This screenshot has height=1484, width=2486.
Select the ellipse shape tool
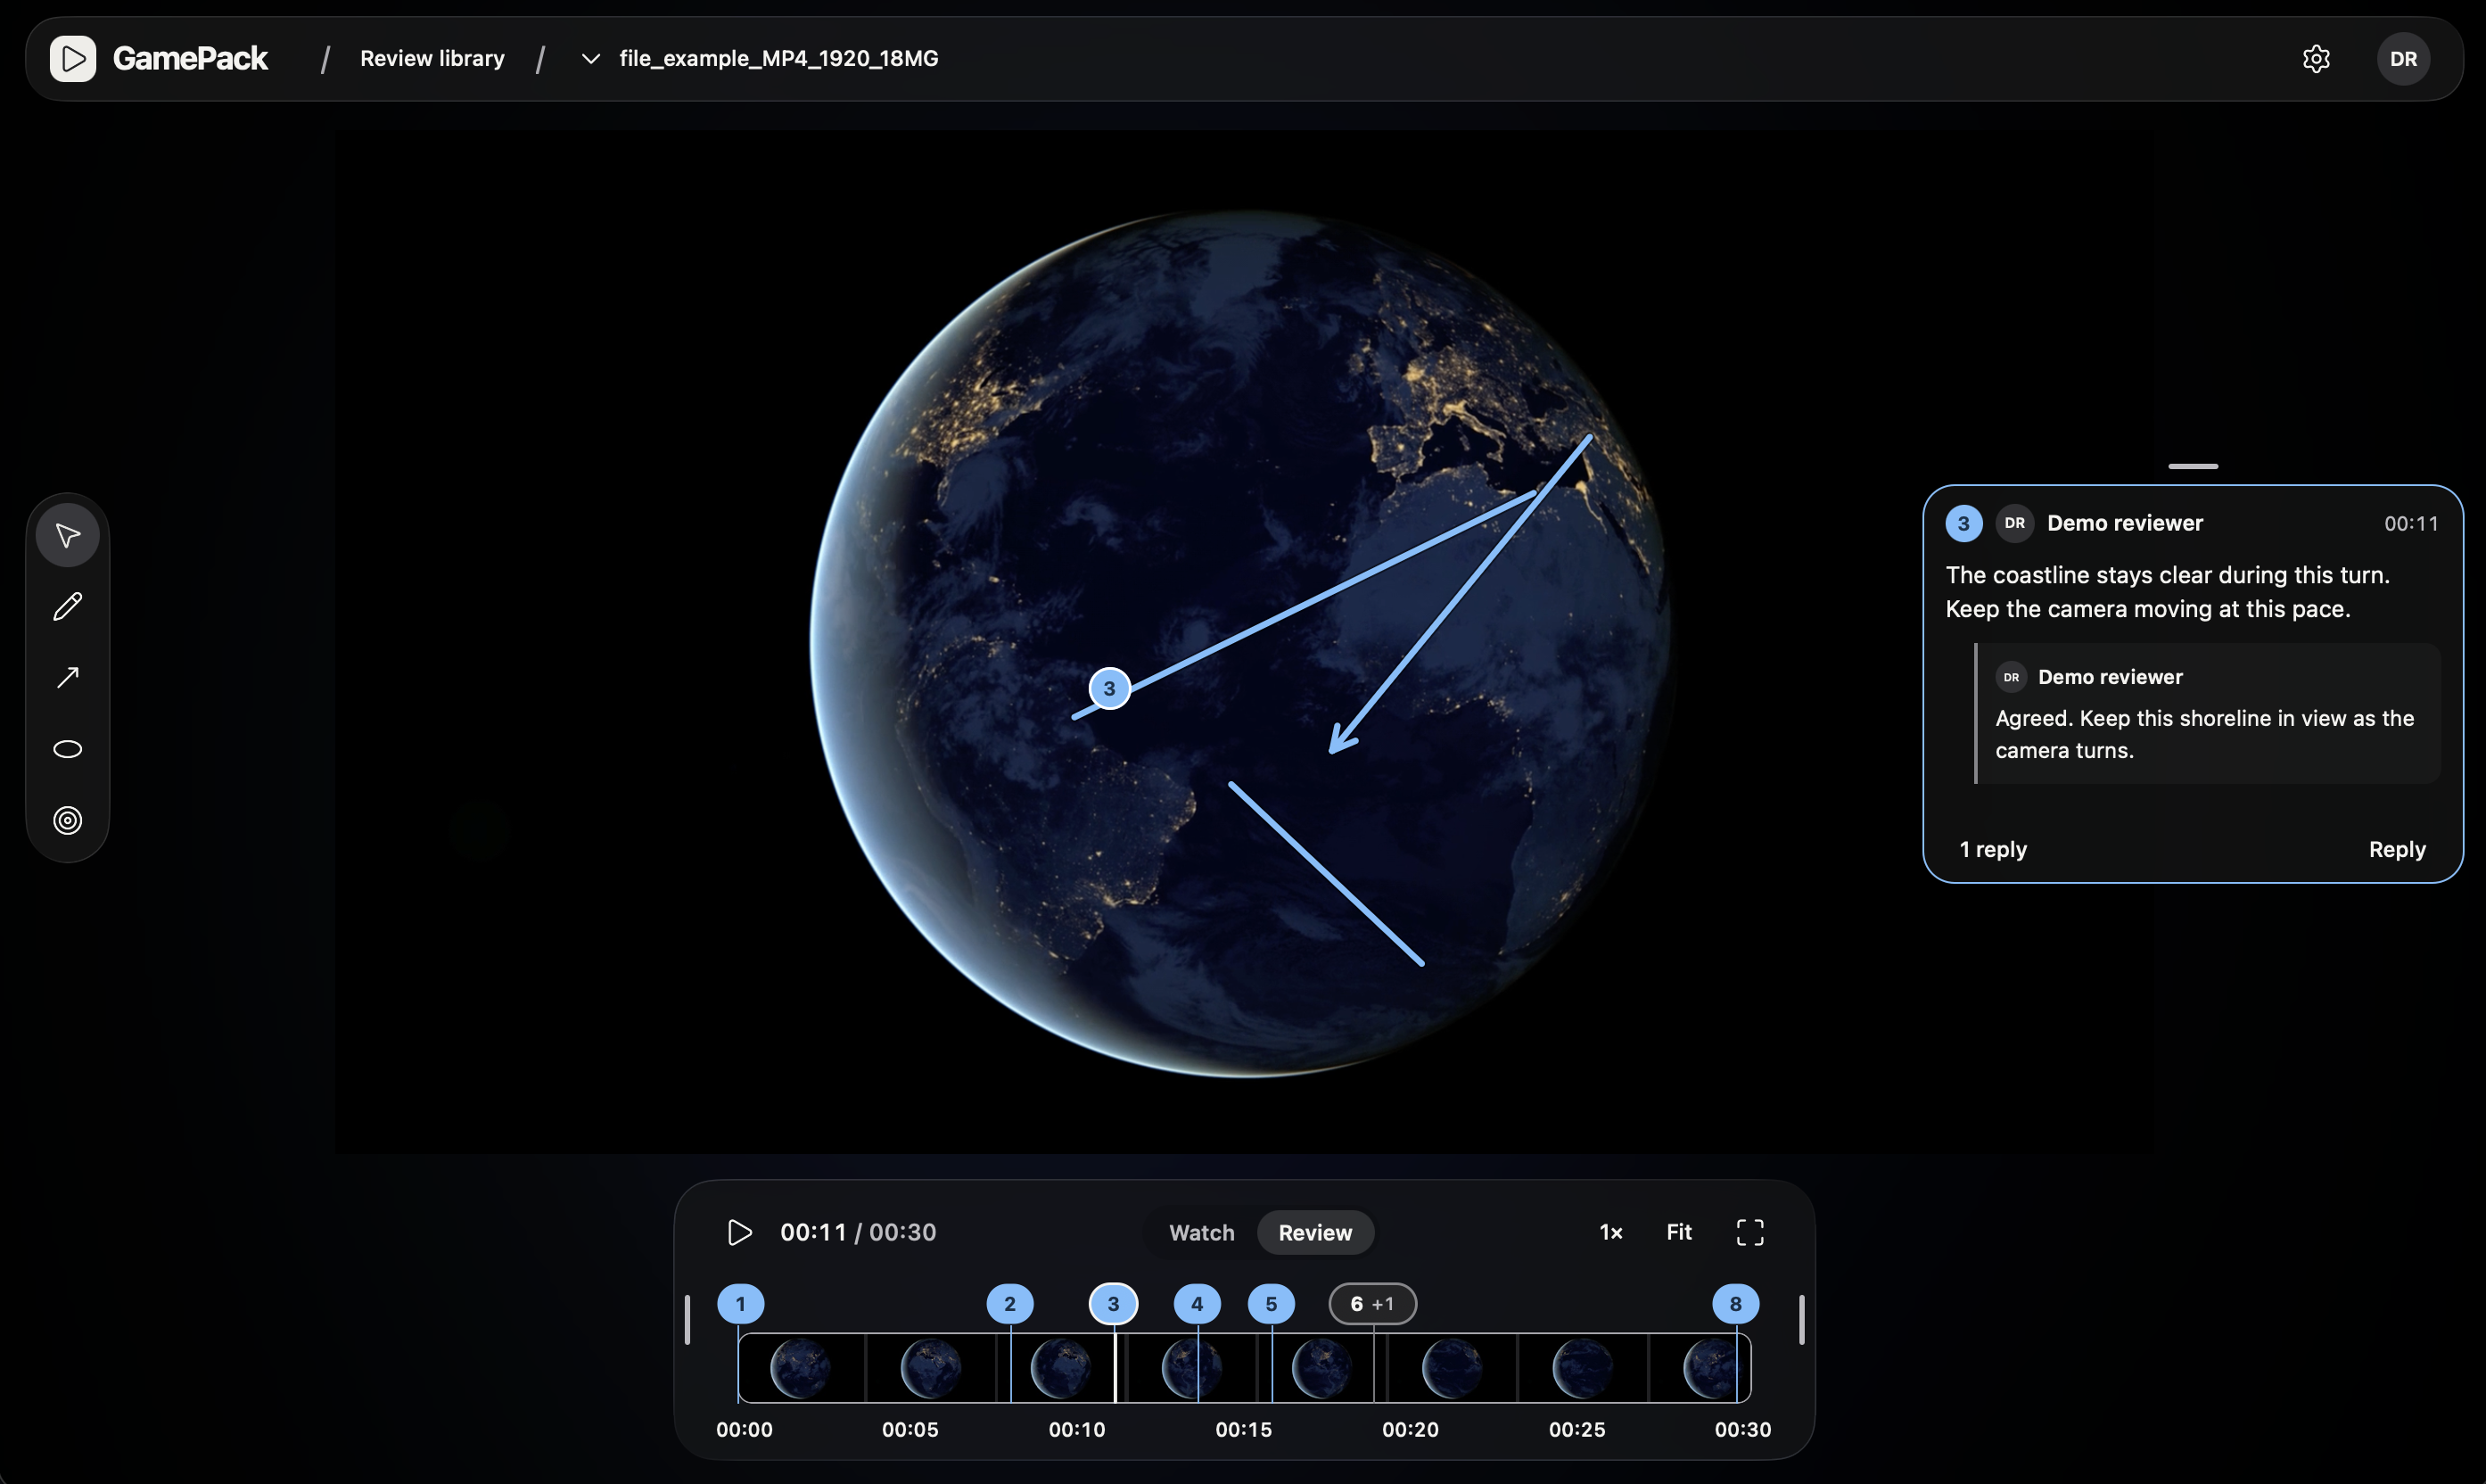[x=67, y=749]
